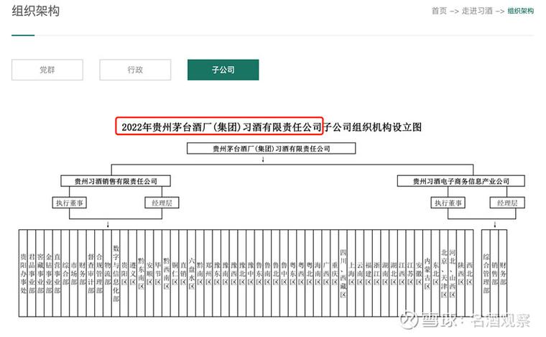
Task: Click the 安顺区 column
Action: coord(149,273)
